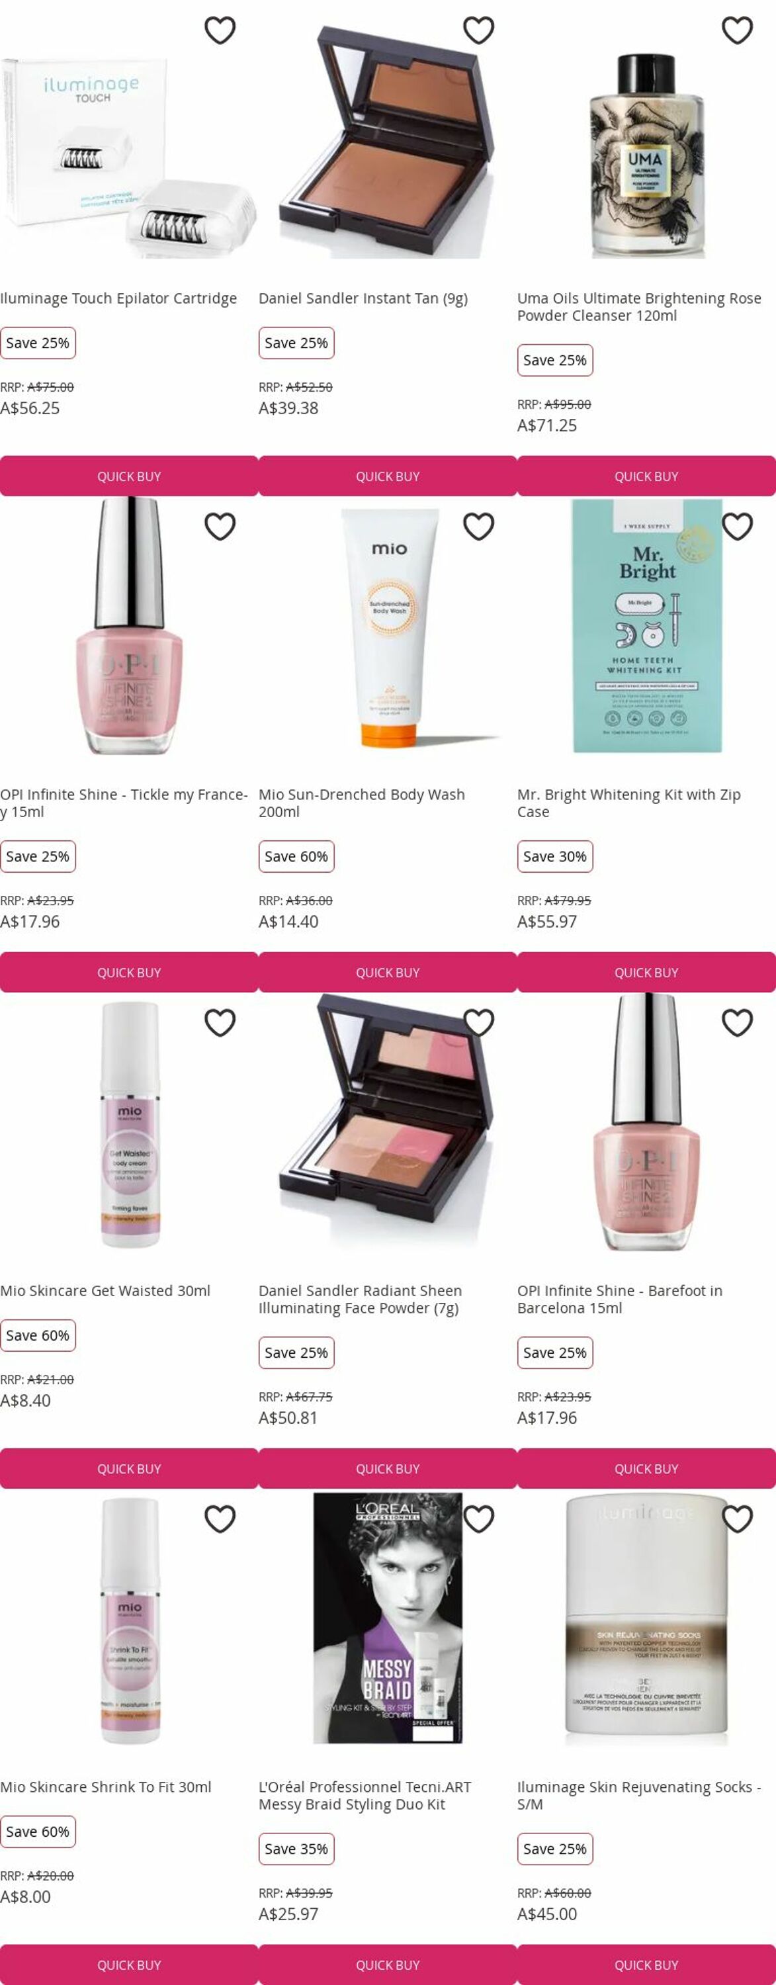Toggle wishlist heart for Mio Shrink To Fit

point(220,1519)
